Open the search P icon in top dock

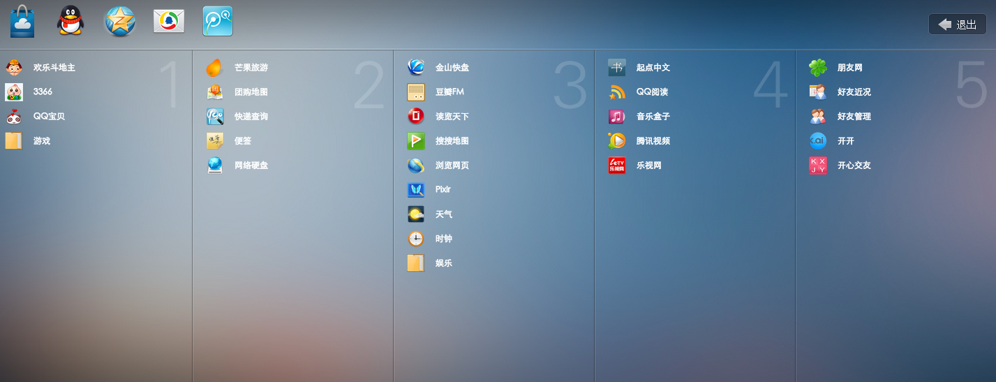[218, 21]
